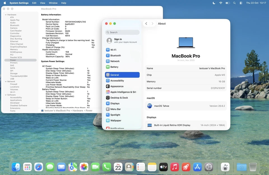Collapse the Software section in System Information
Viewport: 269px width, 175px height.
pyautogui.click(x=6, y=95)
